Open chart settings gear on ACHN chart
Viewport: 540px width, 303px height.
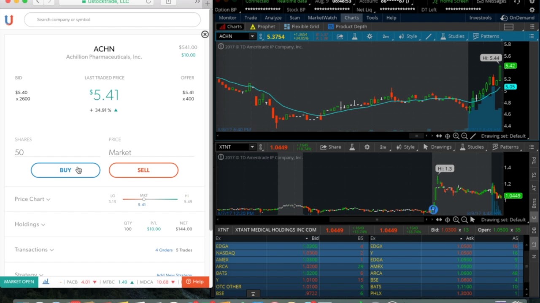tap(370, 37)
